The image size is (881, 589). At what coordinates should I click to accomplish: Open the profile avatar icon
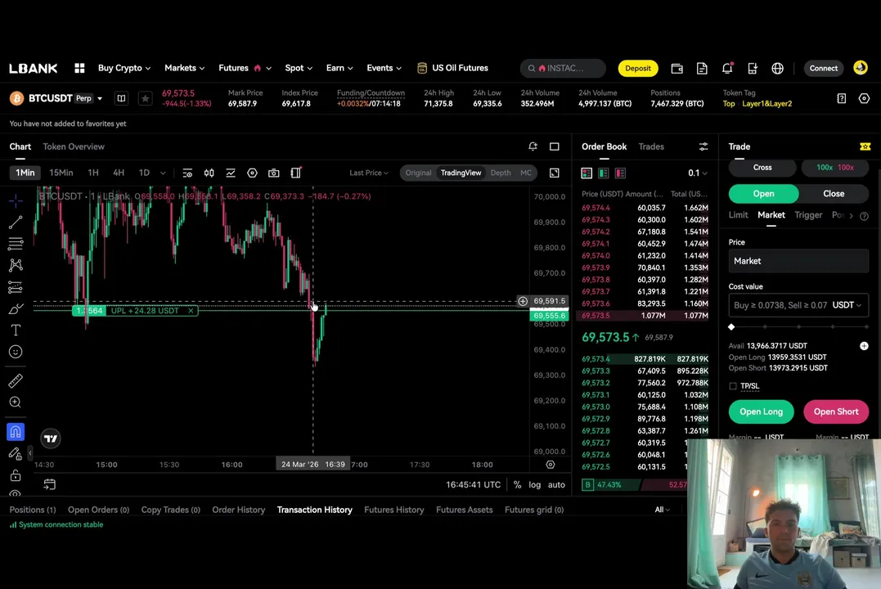tap(861, 67)
